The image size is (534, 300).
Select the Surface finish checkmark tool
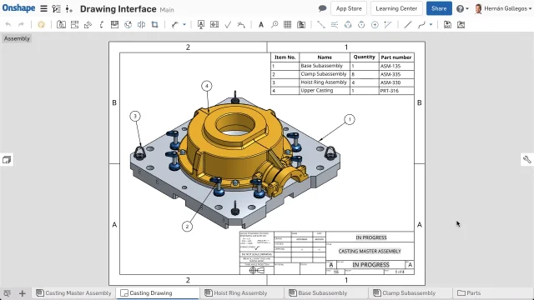point(228,24)
